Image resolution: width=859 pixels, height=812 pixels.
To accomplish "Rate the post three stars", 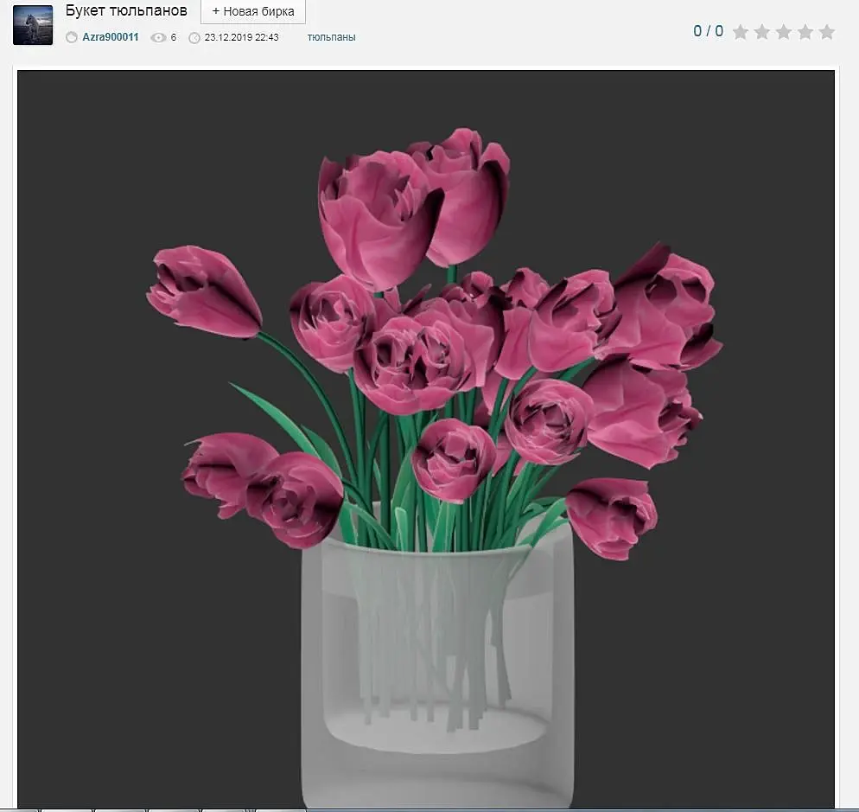I will pos(784,32).
